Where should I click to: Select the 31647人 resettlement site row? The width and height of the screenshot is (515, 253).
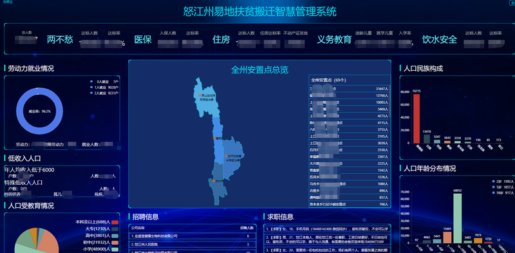pos(350,89)
